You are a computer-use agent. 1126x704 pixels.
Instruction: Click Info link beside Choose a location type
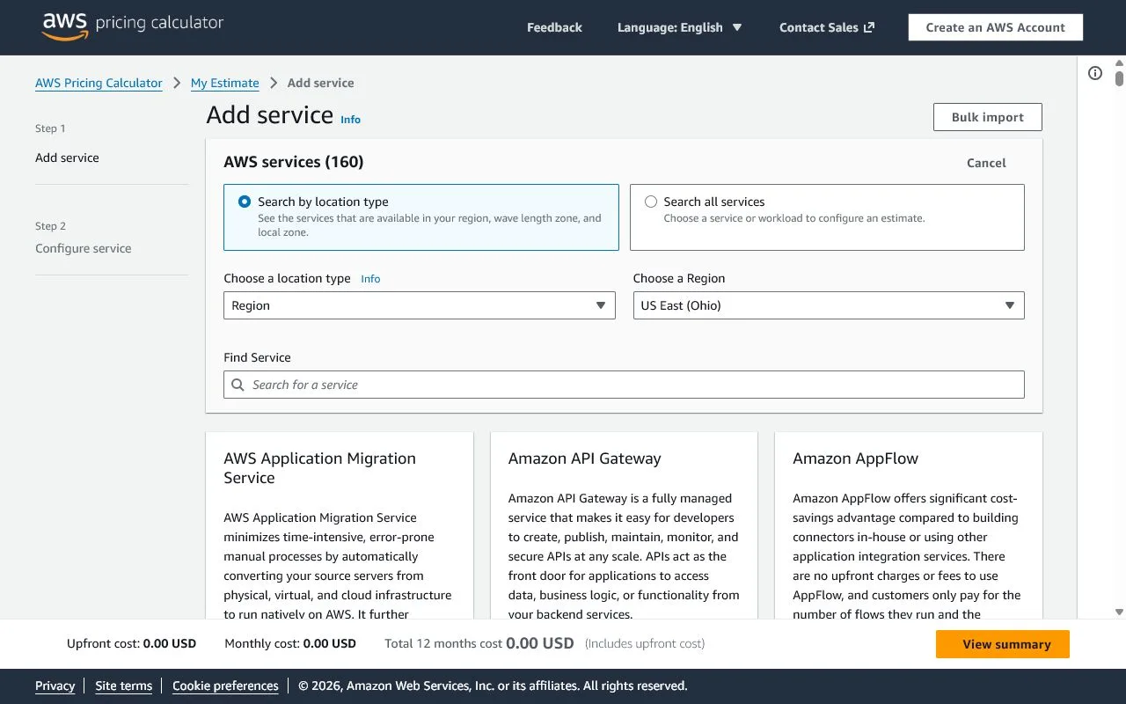tap(370, 279)
